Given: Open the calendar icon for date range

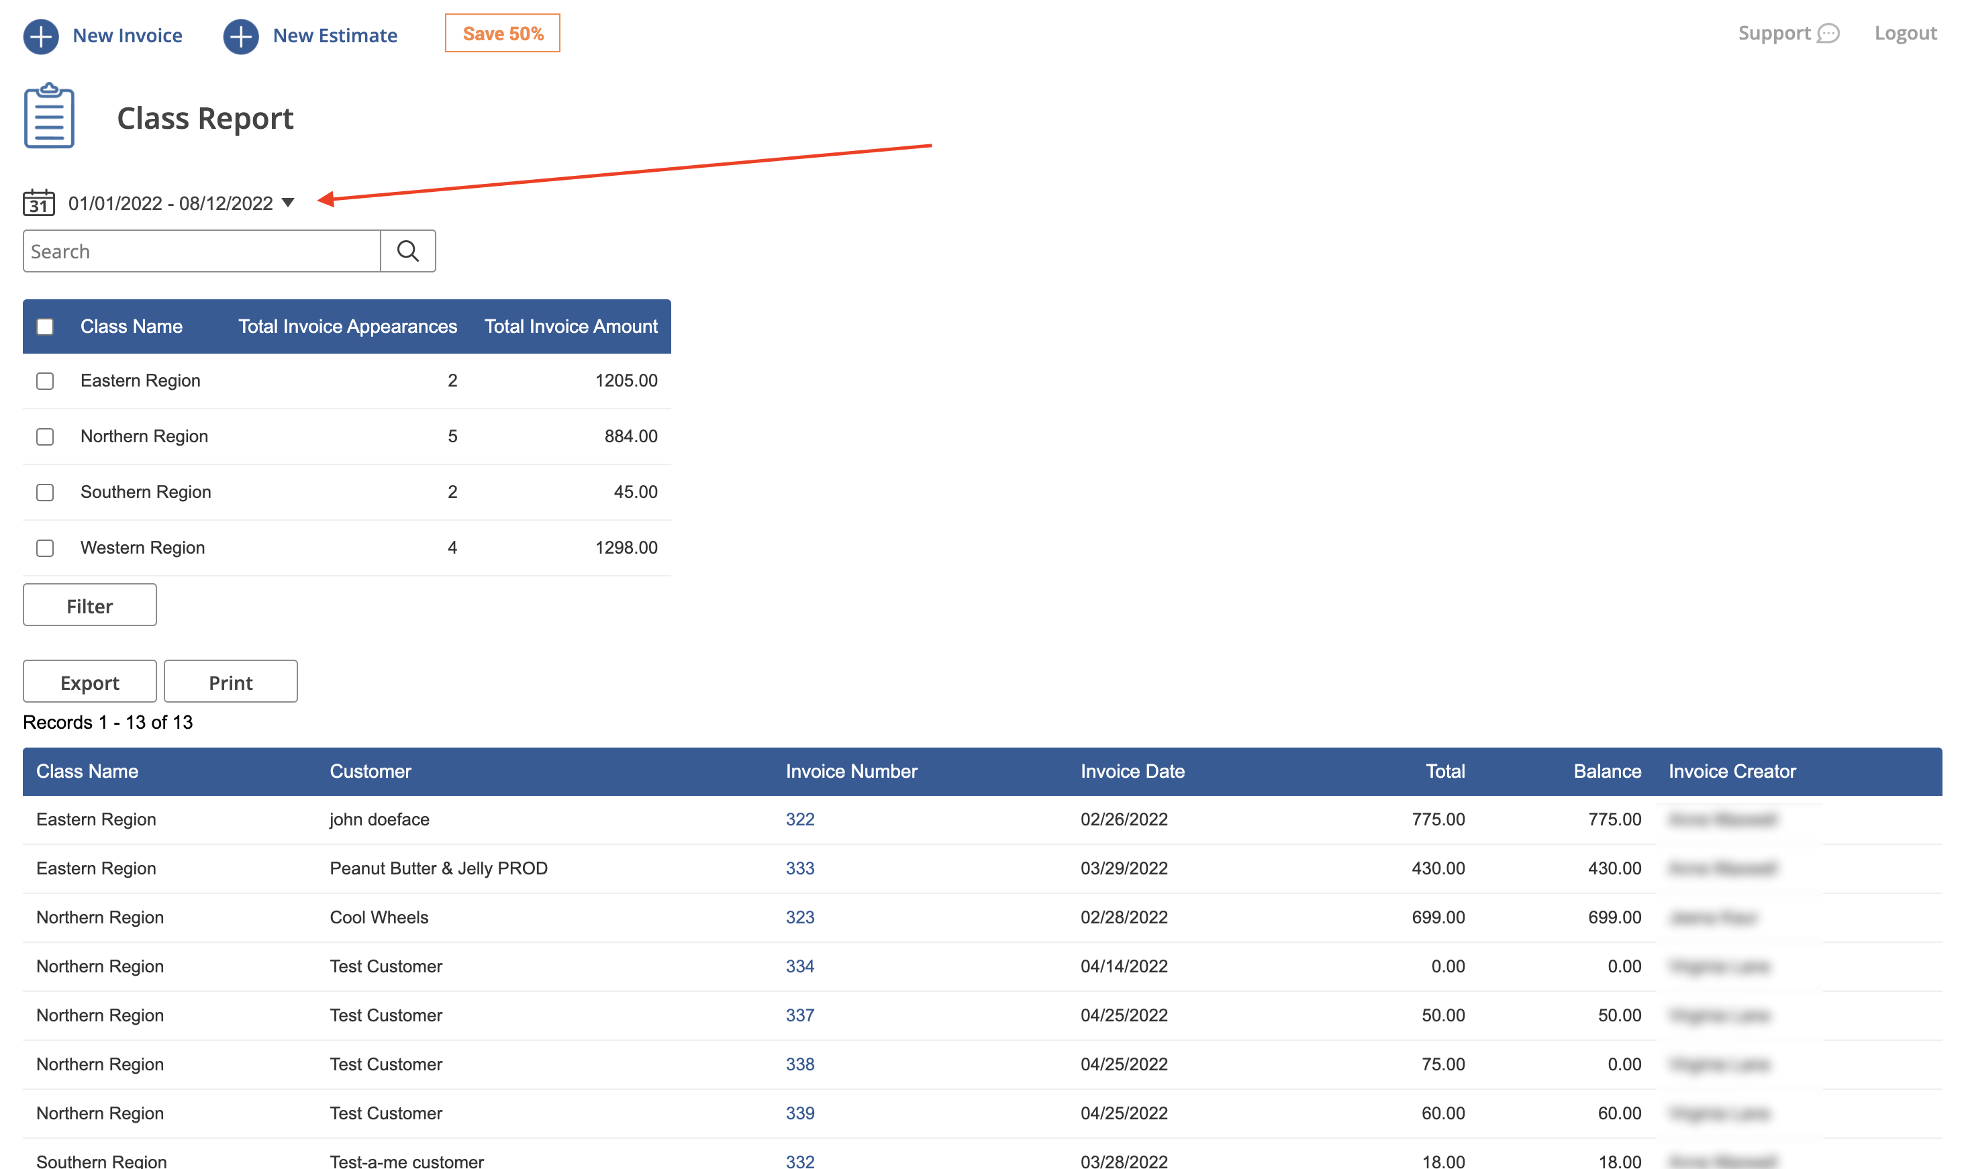Looking at the screenshot, I should click(x=39, y=203).
